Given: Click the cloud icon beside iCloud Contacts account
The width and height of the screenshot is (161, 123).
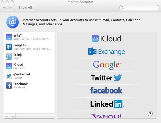Looking at the screenshot, I should 9,66.
